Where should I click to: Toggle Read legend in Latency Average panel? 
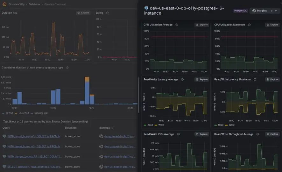pyautogui.click(x=148, y=125)
